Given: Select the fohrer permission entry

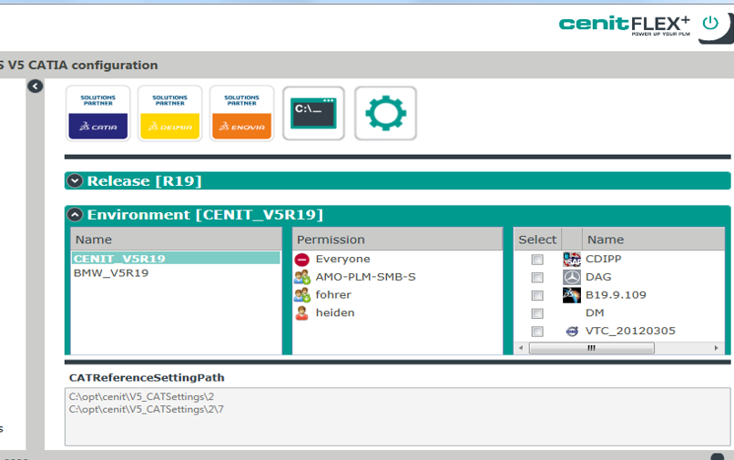Looking at the screenshot, I should 333,294.
